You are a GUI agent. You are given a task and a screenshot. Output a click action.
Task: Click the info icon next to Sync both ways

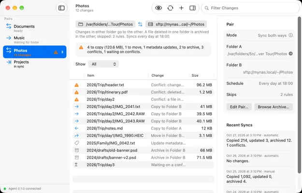(x=290, y=35)
